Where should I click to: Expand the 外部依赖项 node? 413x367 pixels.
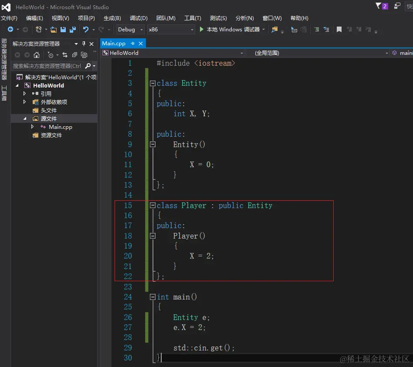point(24,101)
